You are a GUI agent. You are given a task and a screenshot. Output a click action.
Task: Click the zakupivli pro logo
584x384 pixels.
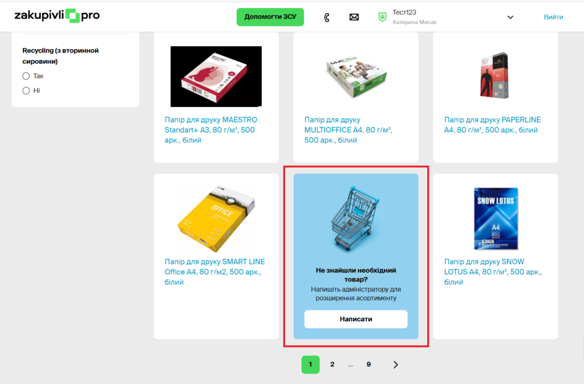57,15
